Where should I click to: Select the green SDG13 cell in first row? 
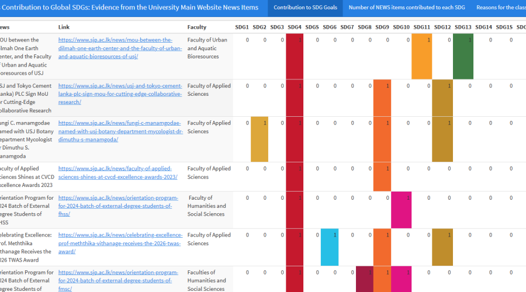tap(463, 56)
